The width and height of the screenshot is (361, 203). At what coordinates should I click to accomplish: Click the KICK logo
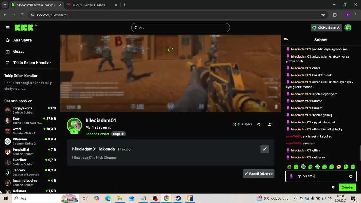point(26,27)
